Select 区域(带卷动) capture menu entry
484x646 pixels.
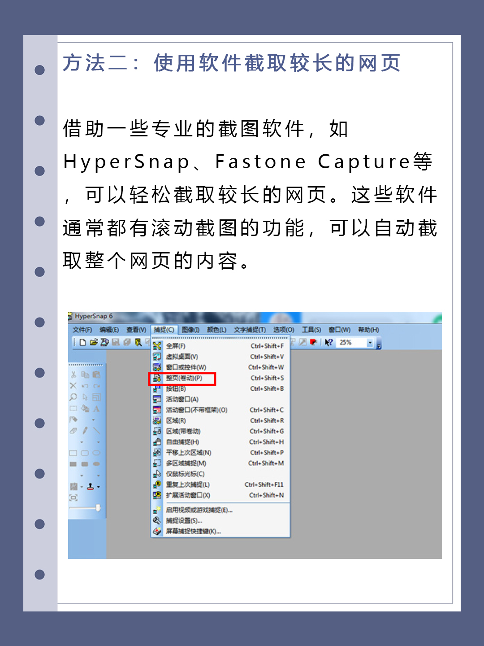[x=183, y=431]
